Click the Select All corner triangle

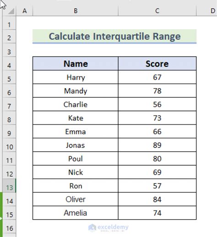tap(11, 11)
